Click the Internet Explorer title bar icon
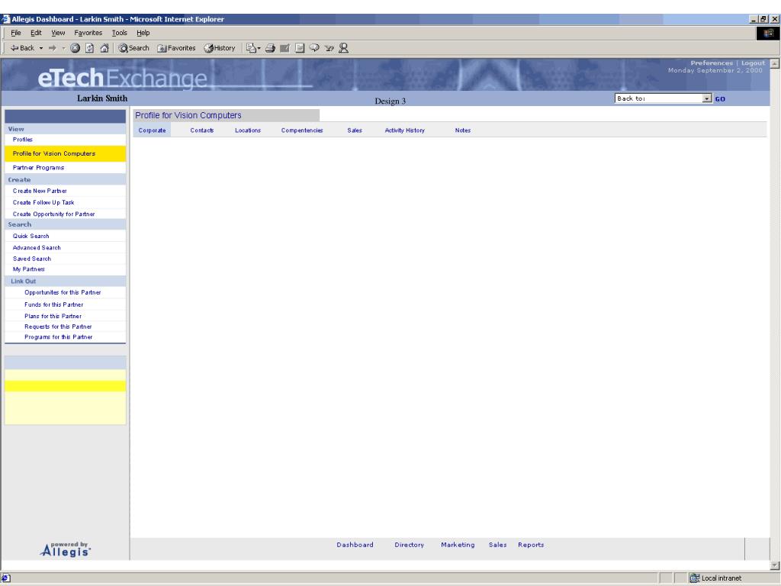Viewport: 781px width, 586px height. pyautogui.click(x=5, y=19)
